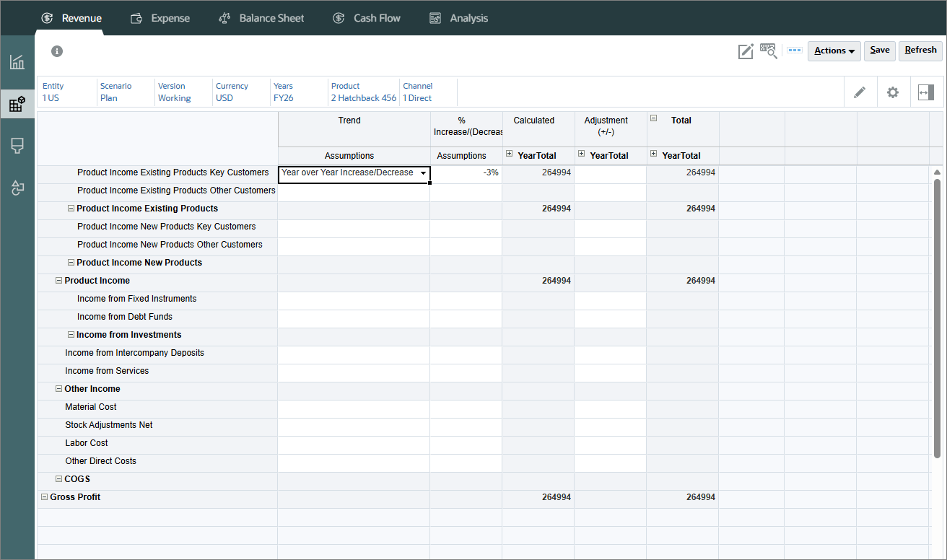Image resolution: width=947 pixels, height=560 pixels.
Task: Click the Save button
Action: click(x=880, y=51)
